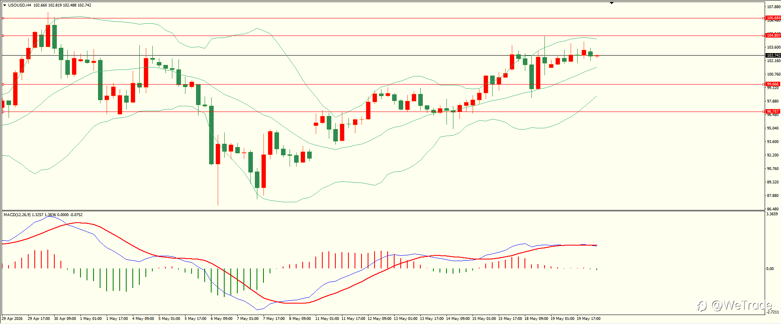Select the 96.757 horizontal line price tag
The width and height of the screenshot is (781, 324).
(773, 112)
